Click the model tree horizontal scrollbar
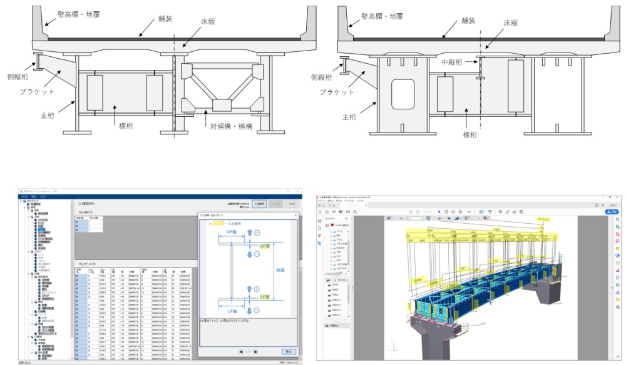This screenshot has height=365, width=626. point(336,274)
